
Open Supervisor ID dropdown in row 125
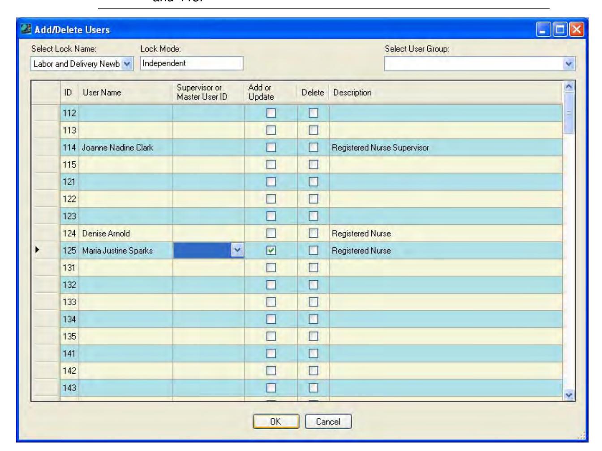pos(238,251)
